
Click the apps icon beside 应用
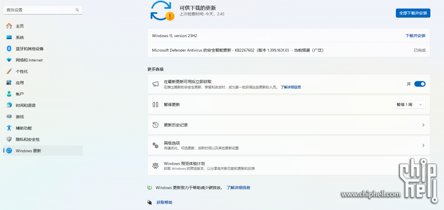[9, 83]
